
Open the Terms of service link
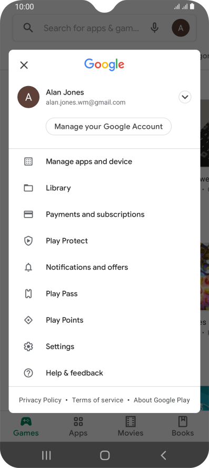97,400
